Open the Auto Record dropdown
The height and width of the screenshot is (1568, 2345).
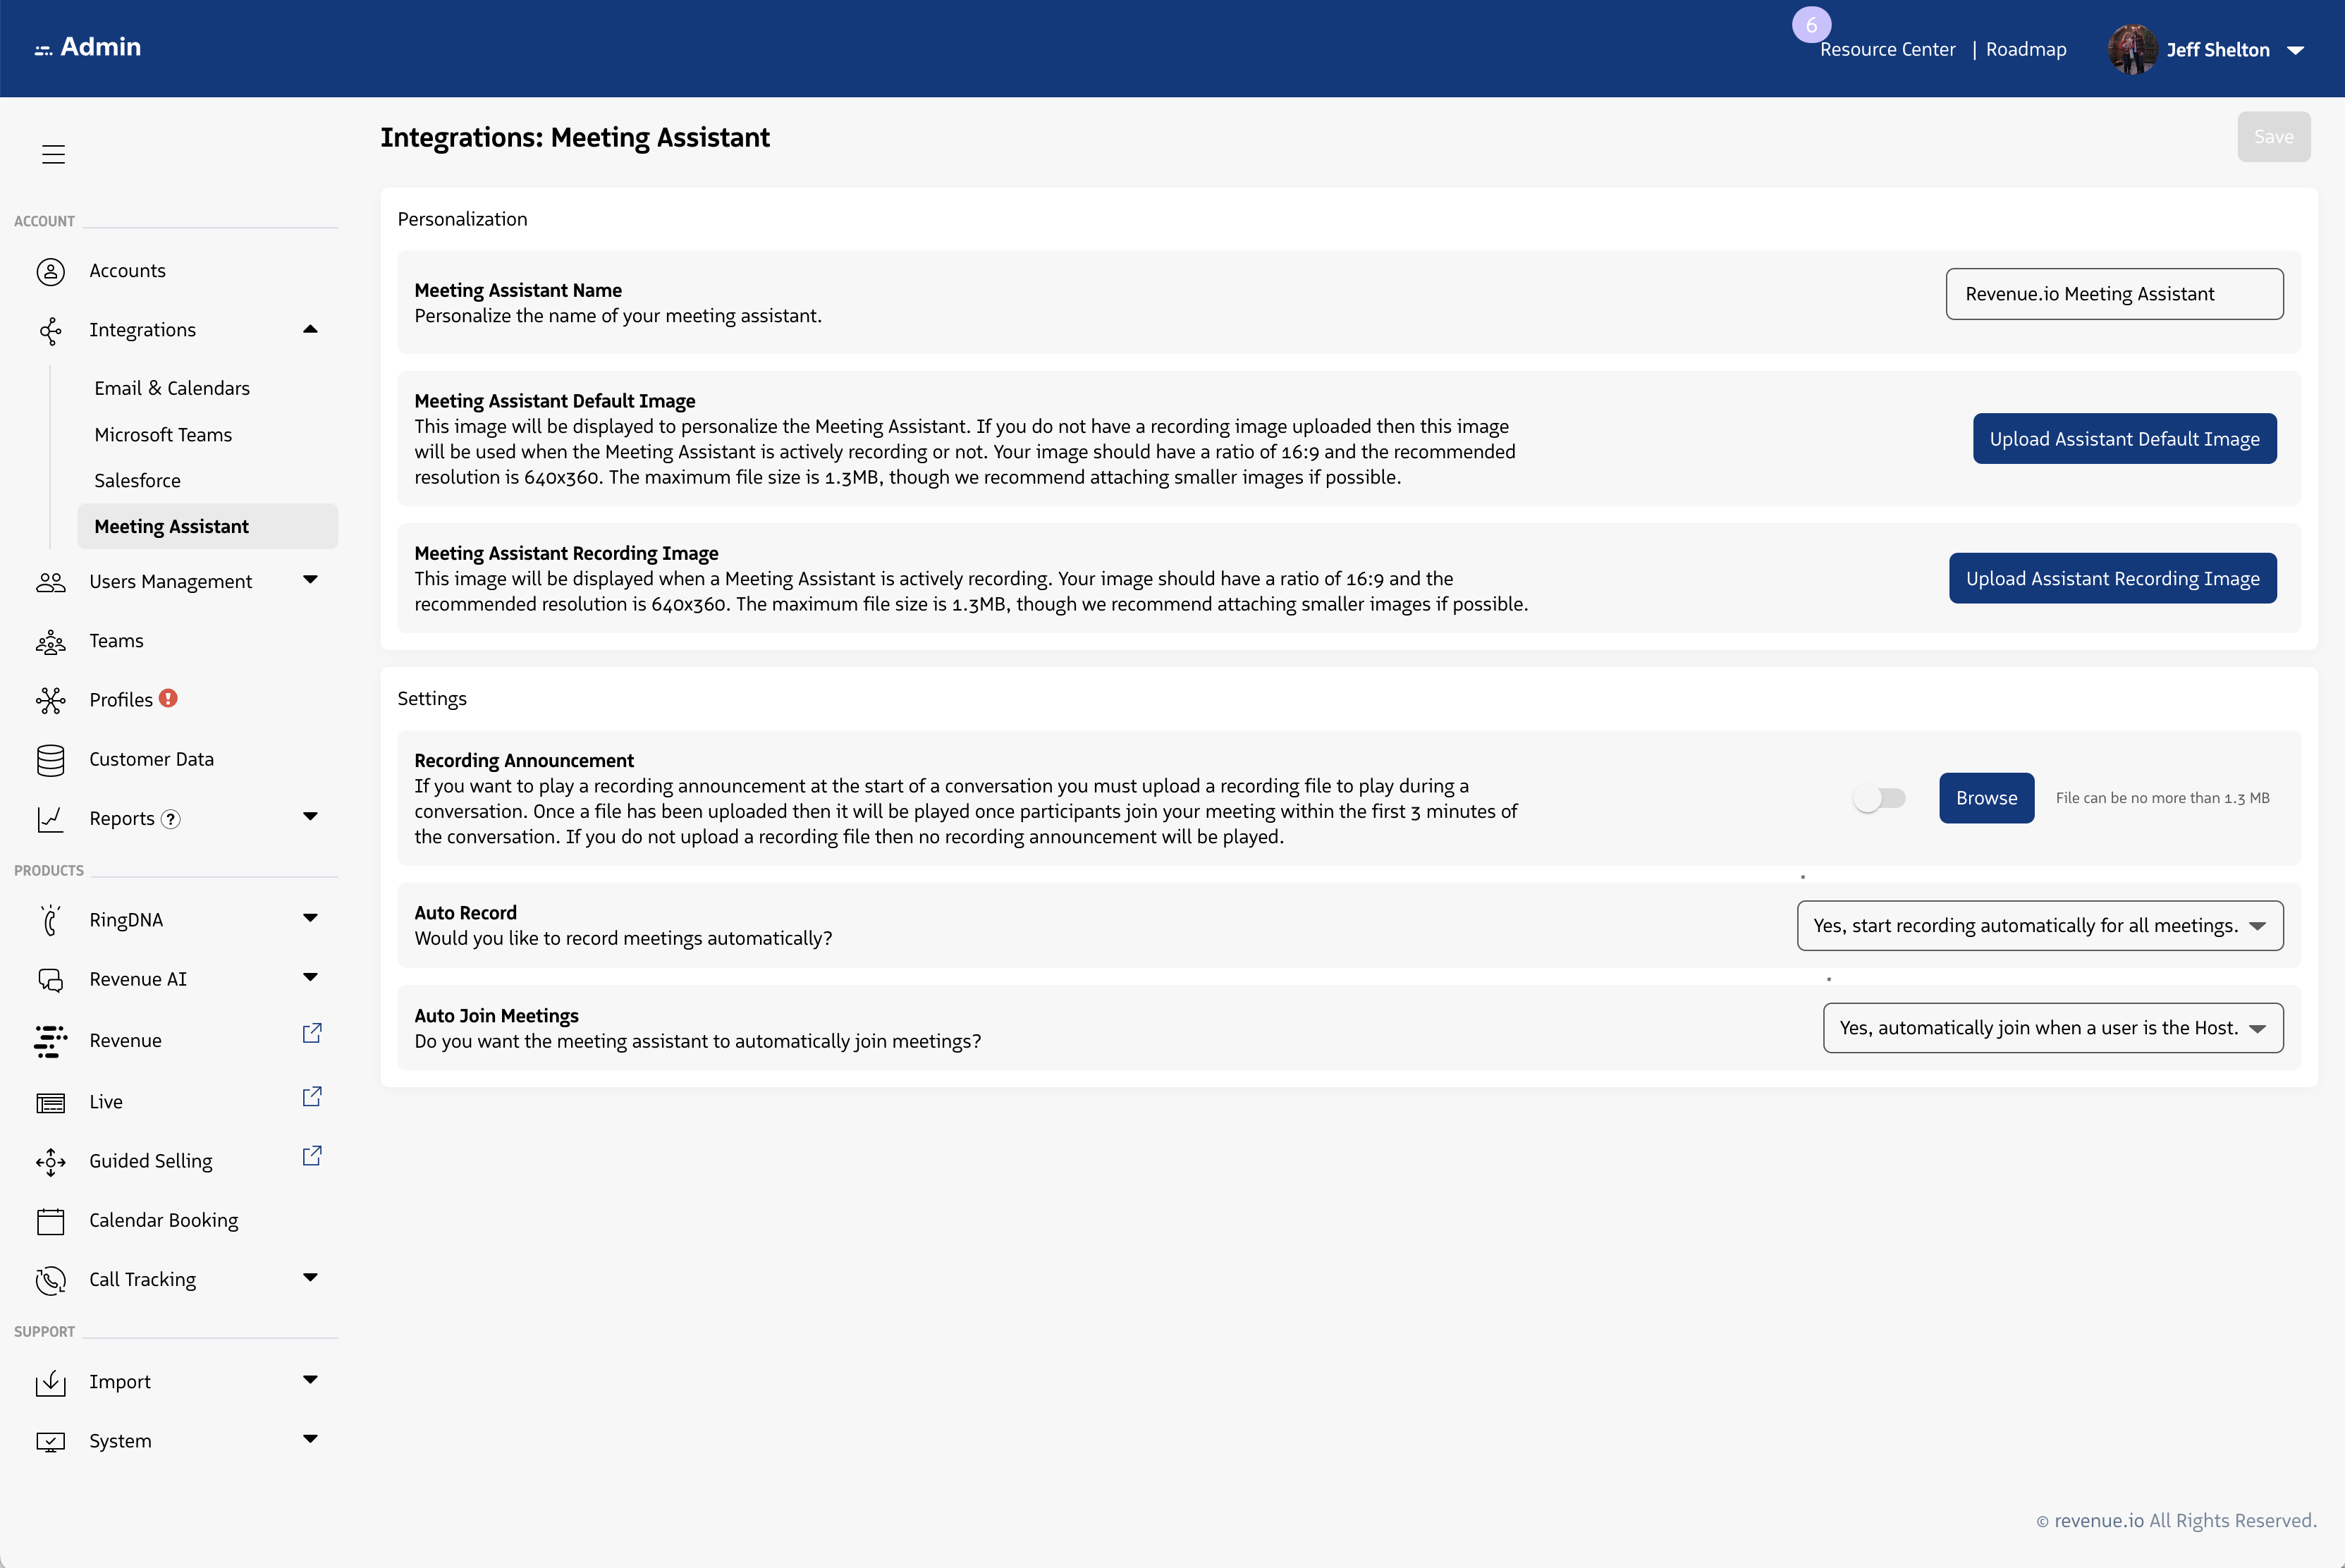coord(2040,926)
